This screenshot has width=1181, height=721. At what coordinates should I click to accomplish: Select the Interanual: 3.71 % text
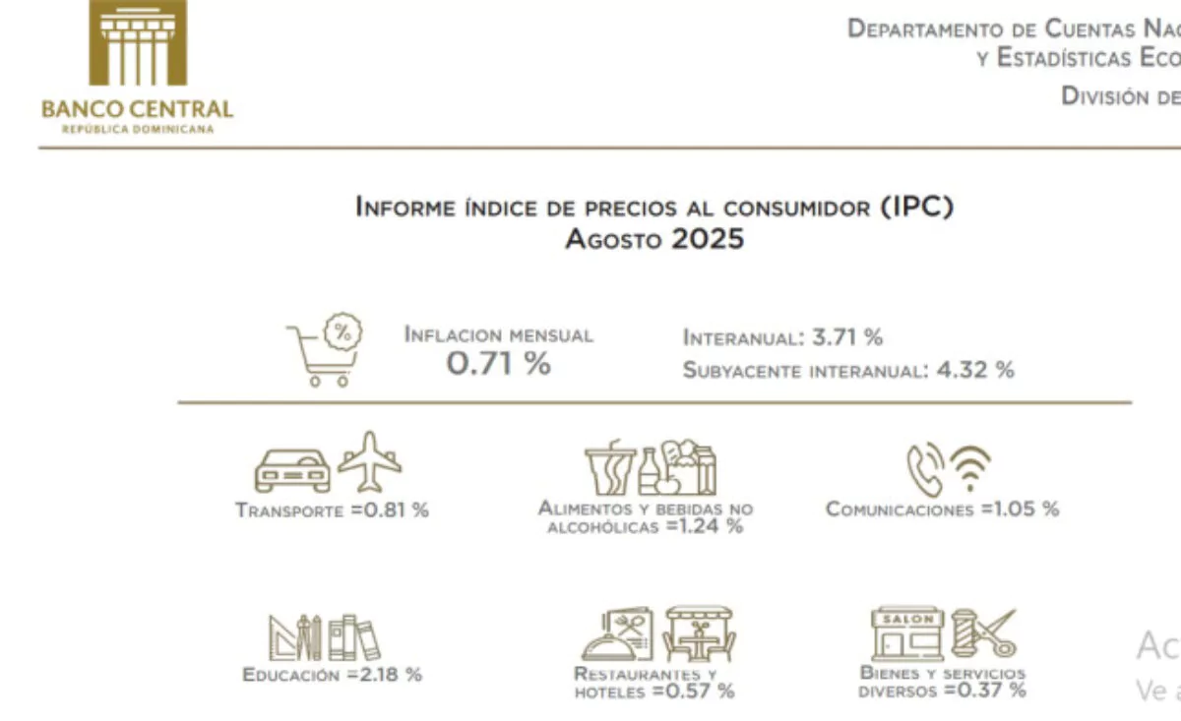[x=782, y=337]
